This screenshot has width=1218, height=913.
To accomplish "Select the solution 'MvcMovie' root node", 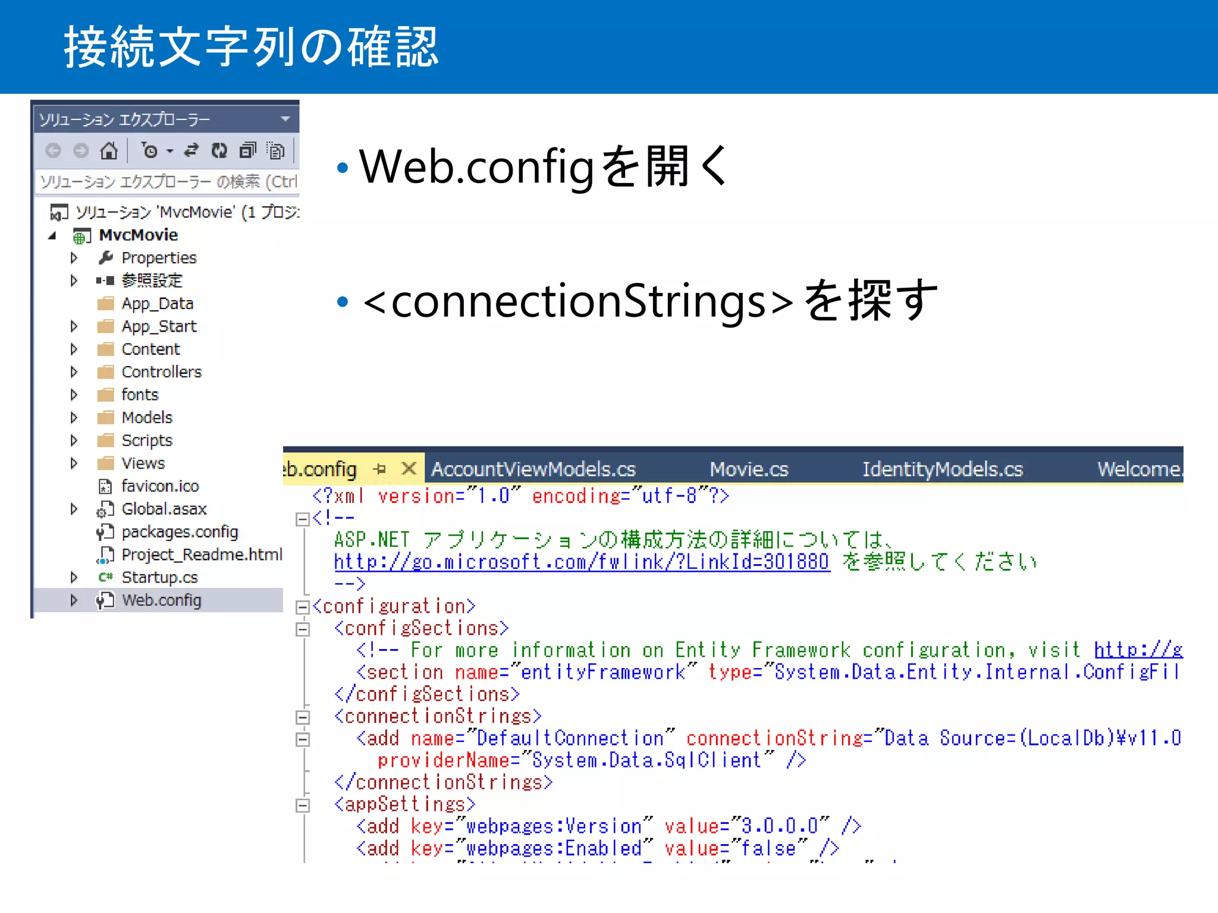I will [175, 212].
